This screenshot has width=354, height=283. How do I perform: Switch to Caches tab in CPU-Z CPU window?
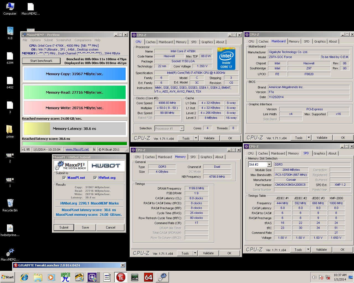click(x=151, y=42)
